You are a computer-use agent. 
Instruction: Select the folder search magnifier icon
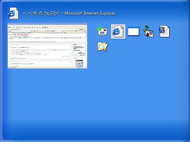(103, 47)
